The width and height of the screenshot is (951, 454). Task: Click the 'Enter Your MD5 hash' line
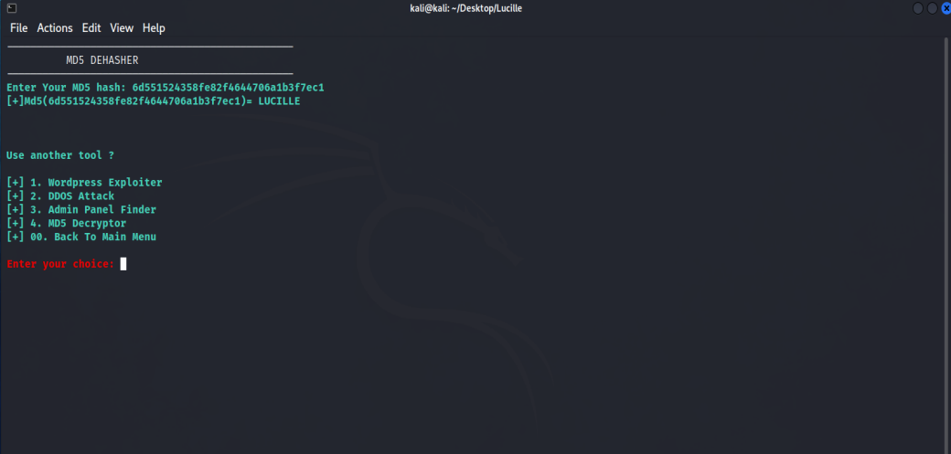pyautogui.click(x=165, y=88)
